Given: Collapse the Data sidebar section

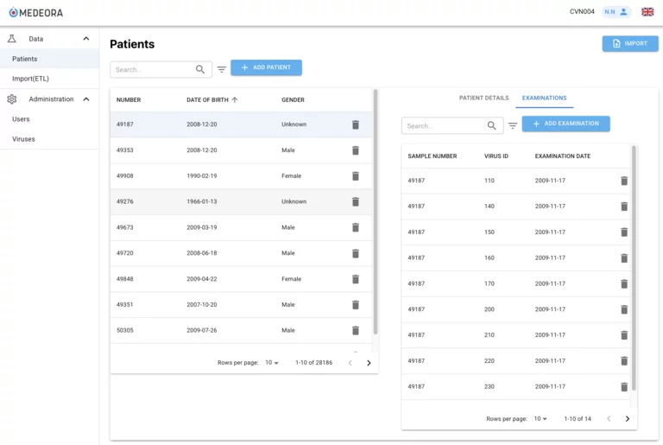Looking at the screenshot, I should pyautogui.click(x=86, y=39).
